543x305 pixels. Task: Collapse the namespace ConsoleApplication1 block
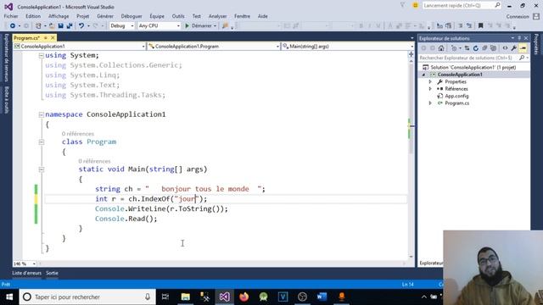(x=42, y=114)
